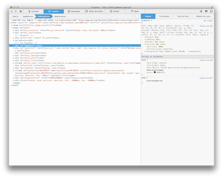Expand the fb-root div arrow
Viewport: 223px width, 178px height.
14,38
